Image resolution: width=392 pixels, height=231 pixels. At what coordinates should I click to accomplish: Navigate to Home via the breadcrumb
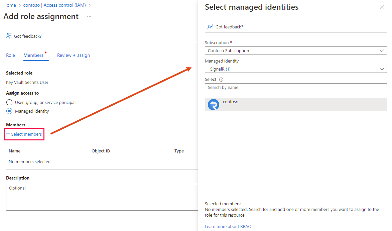coord(9,5)
